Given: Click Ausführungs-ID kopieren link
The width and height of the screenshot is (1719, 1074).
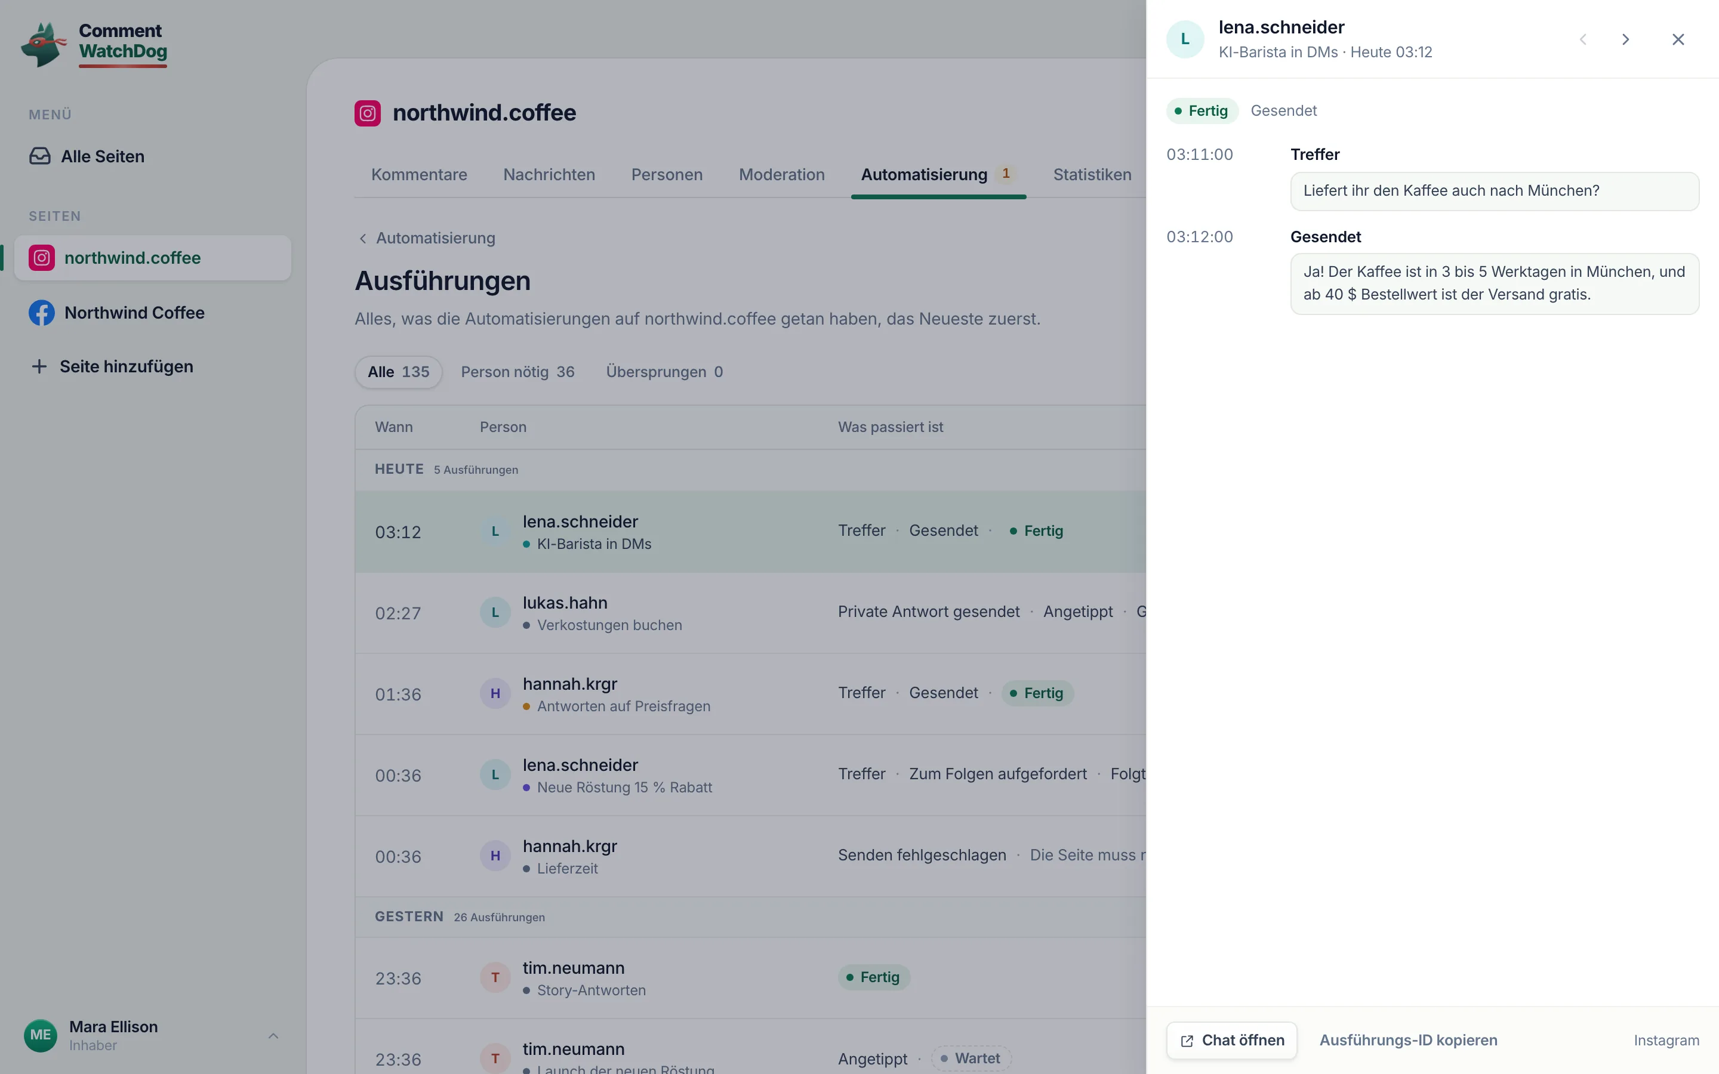Looking at the screenshot, I should point(1408,1041).
